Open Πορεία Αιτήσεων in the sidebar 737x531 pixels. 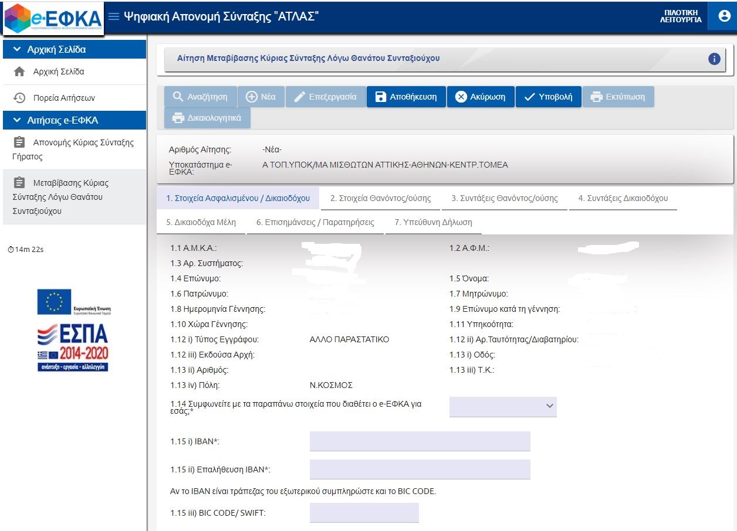click(64, 98)
